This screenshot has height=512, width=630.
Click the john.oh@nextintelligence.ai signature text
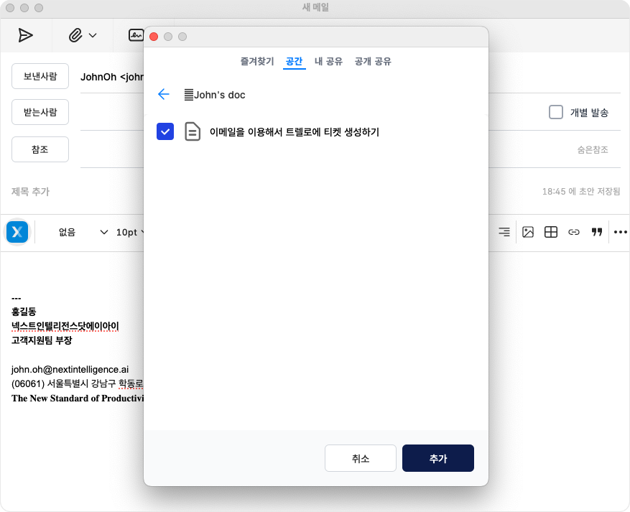(x=70, y=369)
